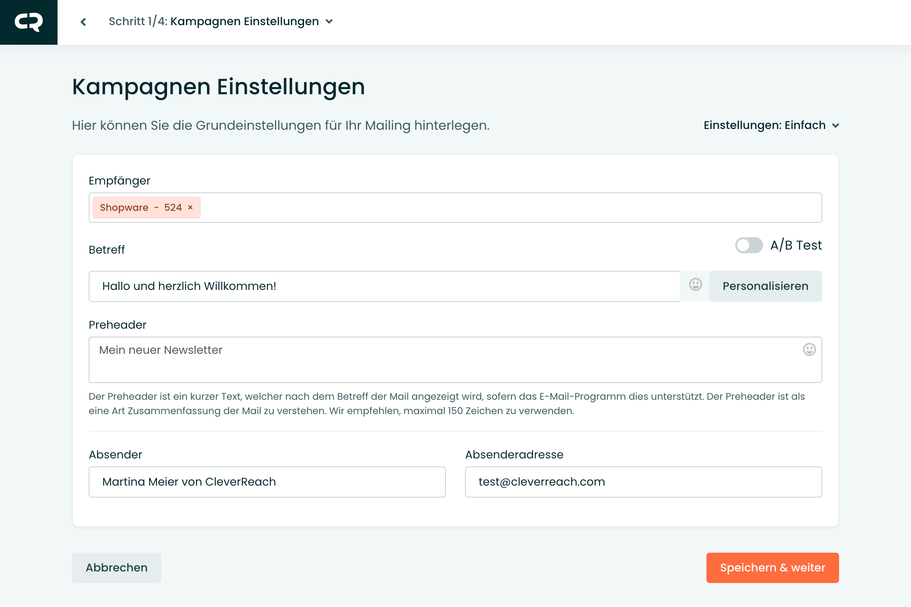Viewport: 911px width, 607px height.
Task: Click the Shopware - 524 recipient chip
Action: coord(140,208)
